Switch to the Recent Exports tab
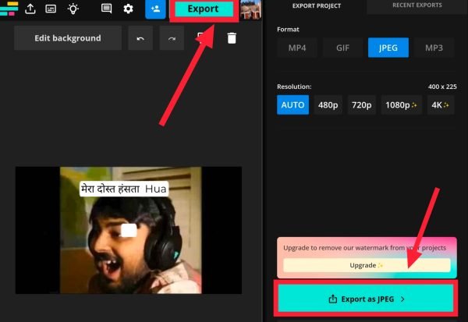This screenshot has height=322, width=468. 417,5
